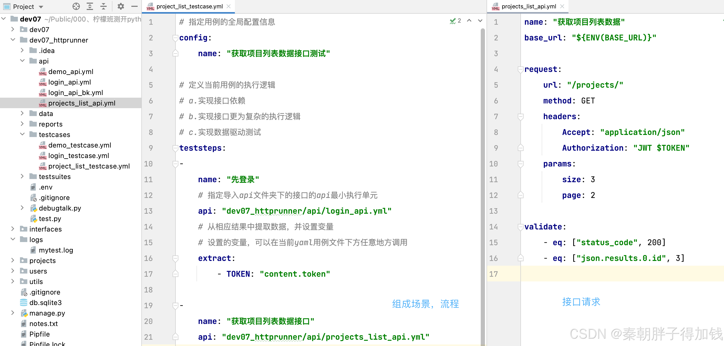Switch to project_list_testcase.yml tab
Image resolution: width=724 pixels, height=346 pixels.
189,6
